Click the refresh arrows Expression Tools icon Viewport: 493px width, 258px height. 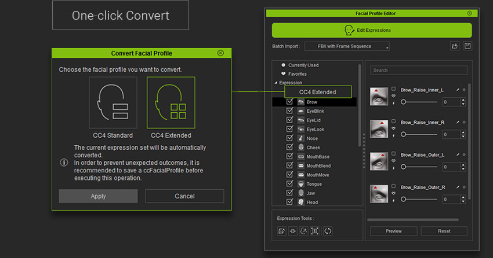click(x=328, y=231)
